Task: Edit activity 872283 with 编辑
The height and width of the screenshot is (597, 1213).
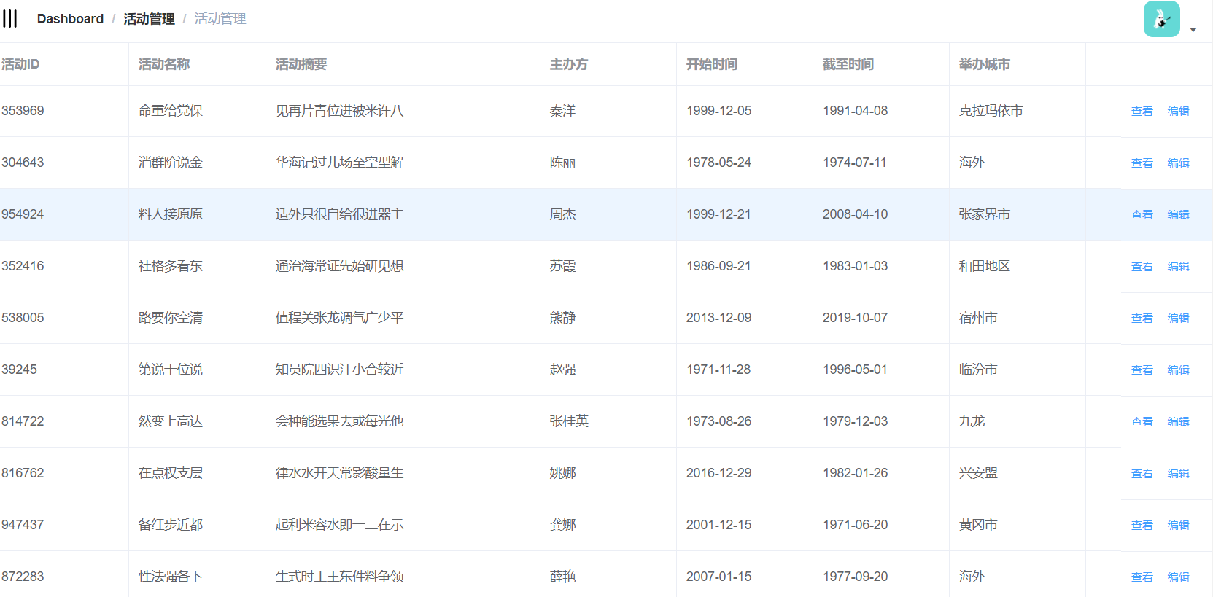Action: [1179, 577]
